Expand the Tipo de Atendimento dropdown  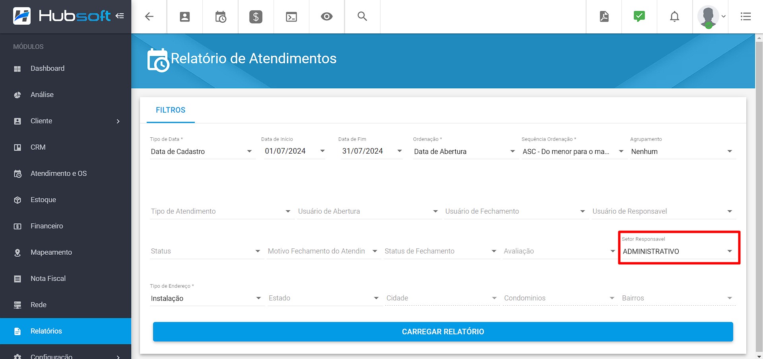[221, 211]
